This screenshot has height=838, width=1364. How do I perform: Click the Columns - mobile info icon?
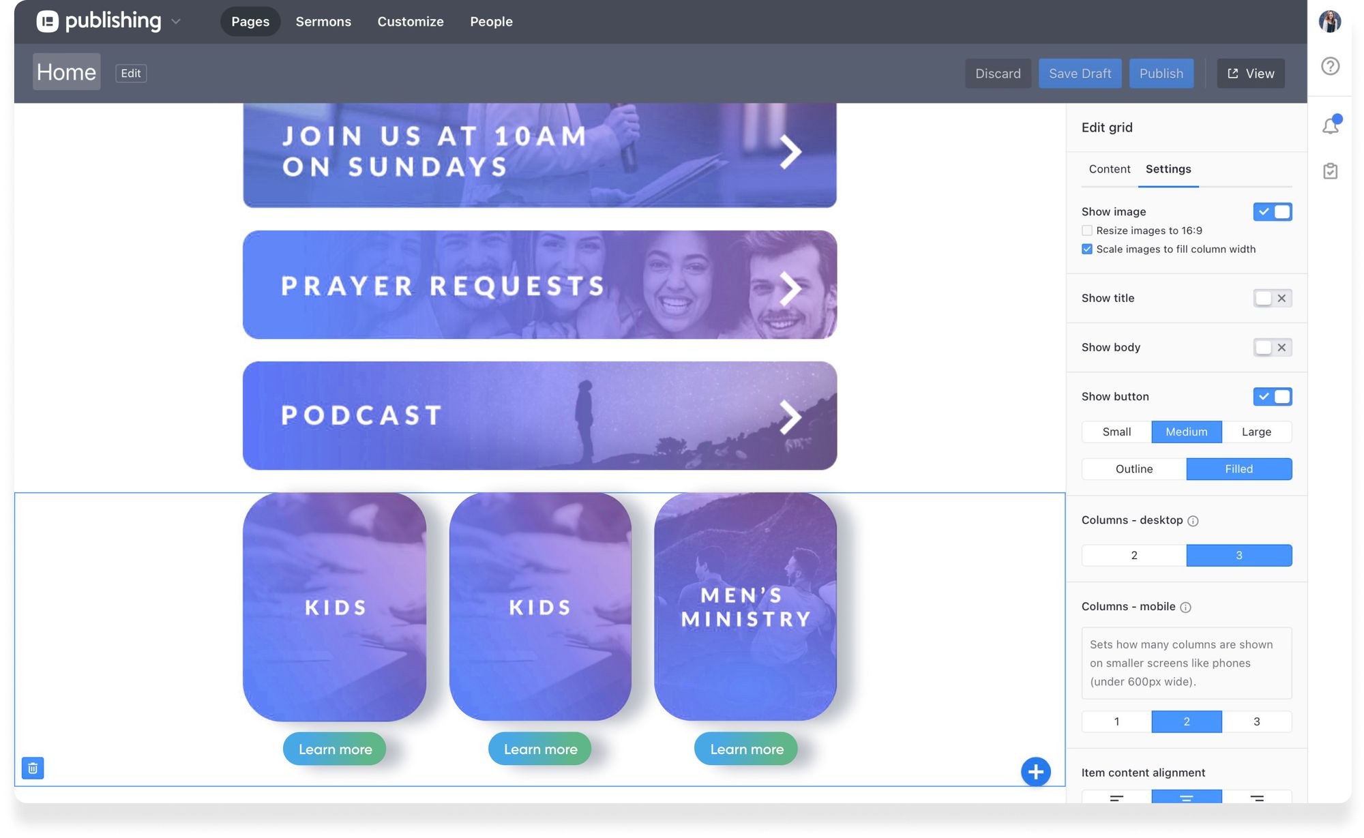click(x=1185, y=608)
